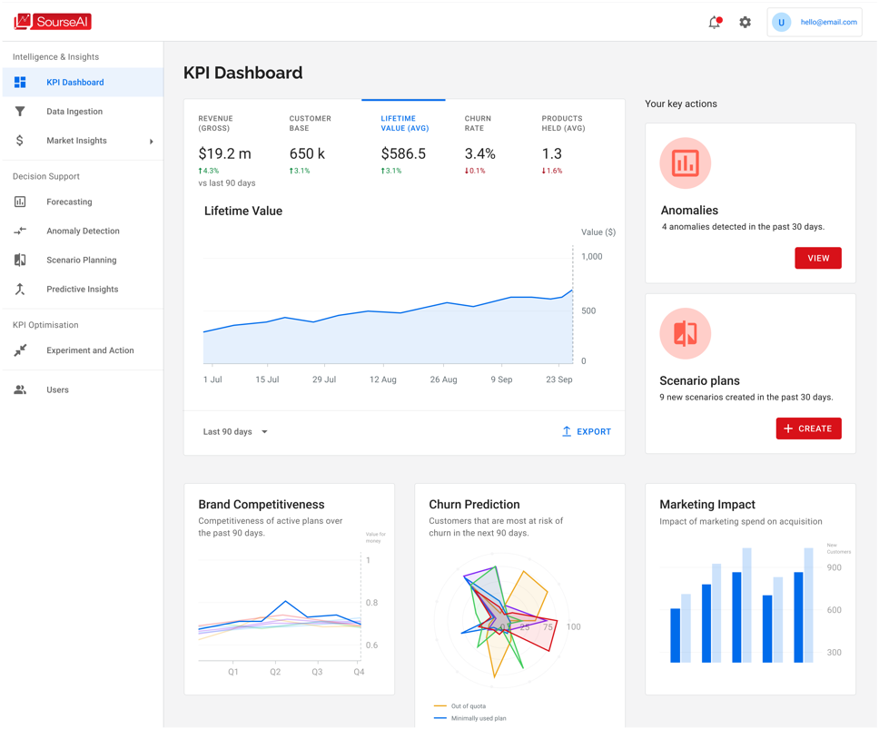This screenshot has width=879, height=729.
Task: Open the notifications bell icon
Action: 715,23
